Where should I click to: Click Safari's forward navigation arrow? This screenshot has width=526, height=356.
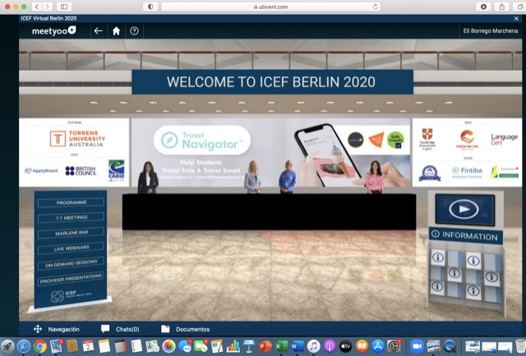tap(48, 7)
